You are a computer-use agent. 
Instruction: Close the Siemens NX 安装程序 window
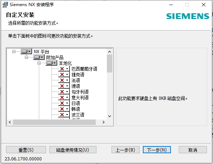pos(204,5)
